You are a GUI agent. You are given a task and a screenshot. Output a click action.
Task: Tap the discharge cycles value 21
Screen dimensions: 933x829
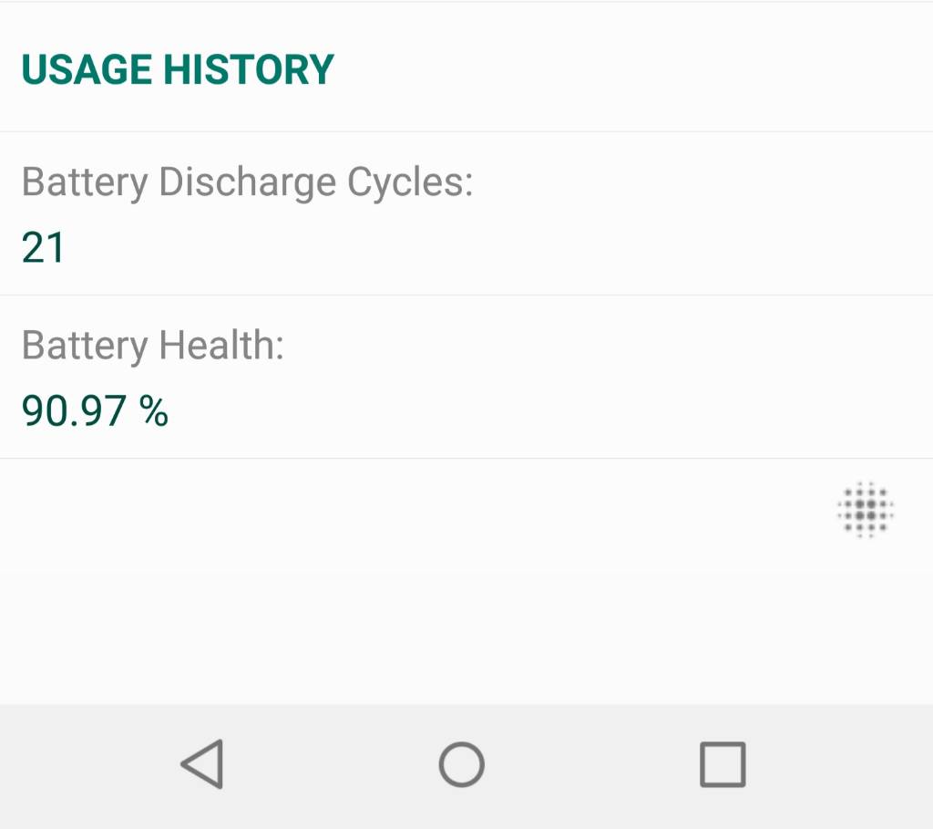click(x=43, y=248)
